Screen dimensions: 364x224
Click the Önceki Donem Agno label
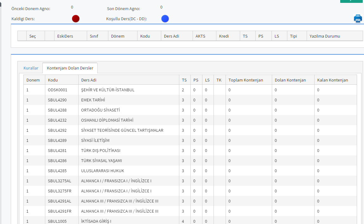click(31, 9)
